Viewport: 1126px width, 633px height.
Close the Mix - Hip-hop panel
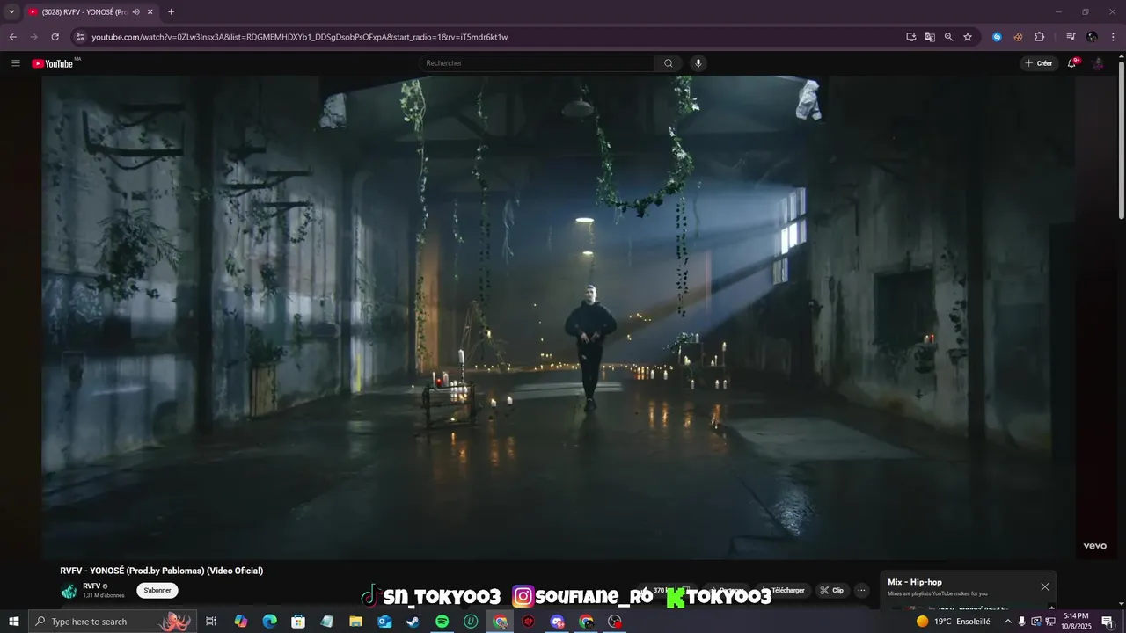click(1045, 586)
